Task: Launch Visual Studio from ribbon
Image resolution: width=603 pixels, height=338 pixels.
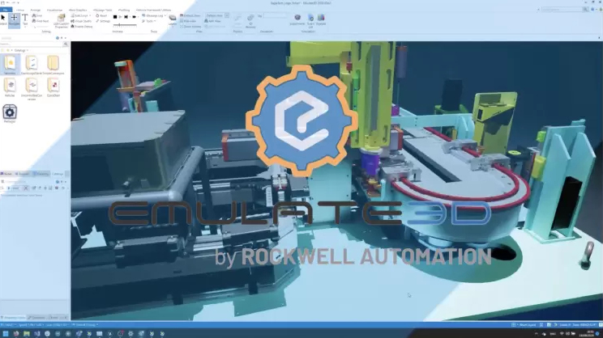Action: tap(82, 21)
